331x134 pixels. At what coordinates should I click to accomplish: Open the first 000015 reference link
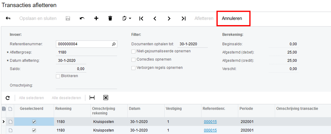tap(210, 121)
